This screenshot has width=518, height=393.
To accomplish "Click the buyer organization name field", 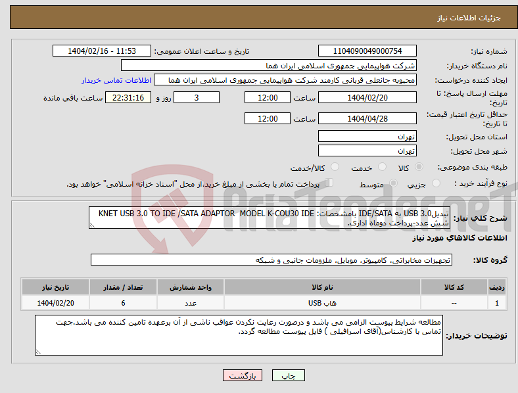I will tap(269, 65).
